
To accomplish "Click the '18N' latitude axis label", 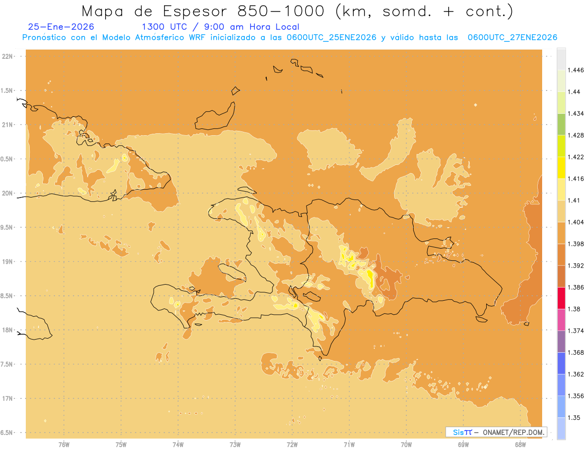I will (x=8, y=330).
